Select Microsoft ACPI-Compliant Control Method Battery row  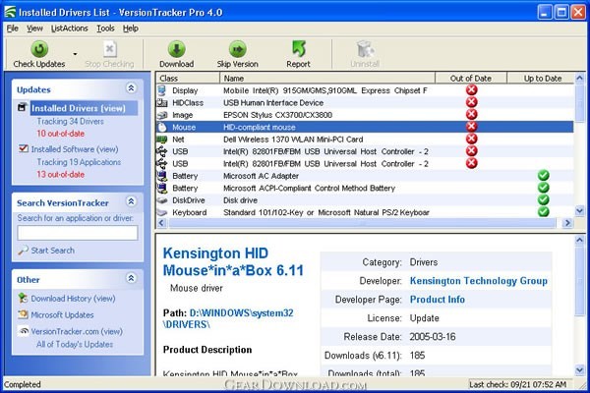coord(365,188)
